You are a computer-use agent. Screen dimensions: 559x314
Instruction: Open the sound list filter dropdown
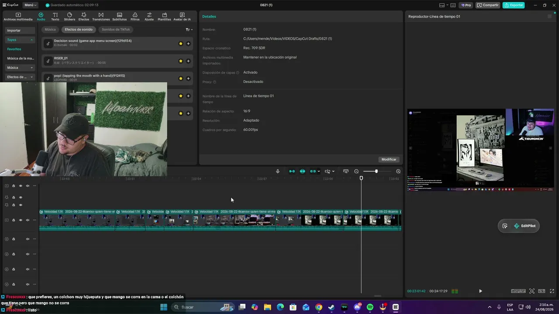click(189, 30)
